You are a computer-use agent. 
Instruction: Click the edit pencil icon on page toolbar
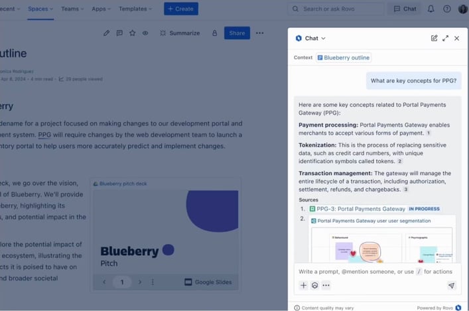pos(106,33)
